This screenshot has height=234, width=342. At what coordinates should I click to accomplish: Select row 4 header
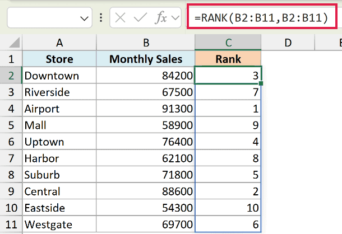[11, 109]
